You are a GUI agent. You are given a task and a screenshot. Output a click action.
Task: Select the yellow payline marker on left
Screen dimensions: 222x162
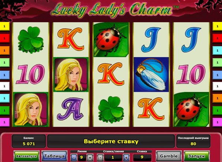(x=5, y=26)
